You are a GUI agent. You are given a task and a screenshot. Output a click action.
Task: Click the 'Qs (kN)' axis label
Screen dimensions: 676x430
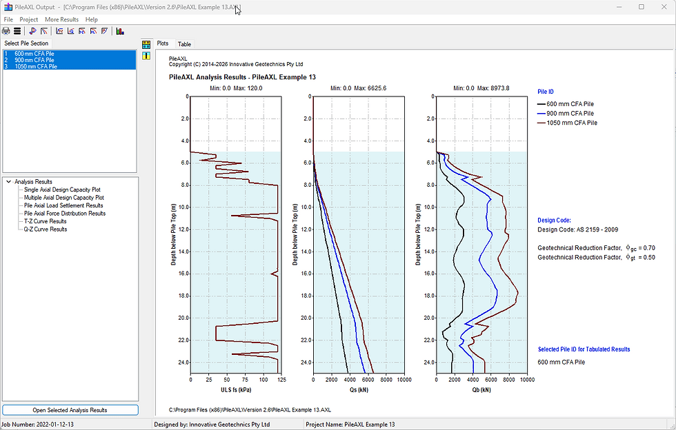point(359,390)
